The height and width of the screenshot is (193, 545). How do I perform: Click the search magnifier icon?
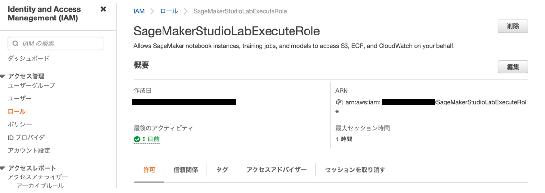15,44
